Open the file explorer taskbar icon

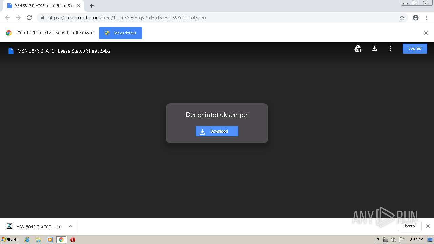click(38, 240)
